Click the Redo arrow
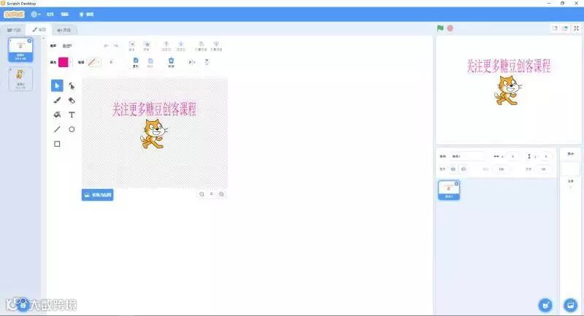This screenshot has height=316, width=584. (x=116, y=45)
